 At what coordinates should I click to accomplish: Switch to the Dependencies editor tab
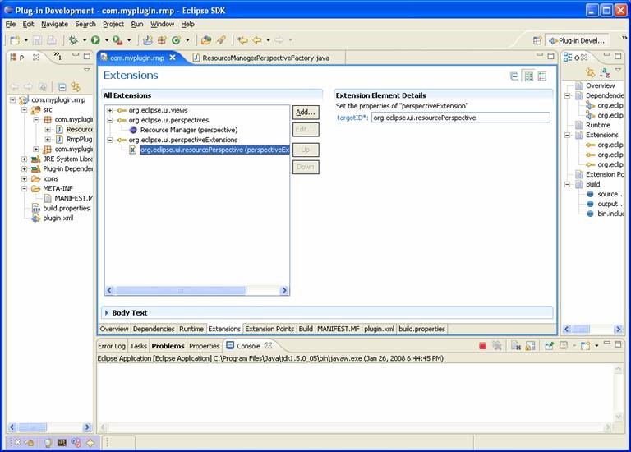click(154, 329)
